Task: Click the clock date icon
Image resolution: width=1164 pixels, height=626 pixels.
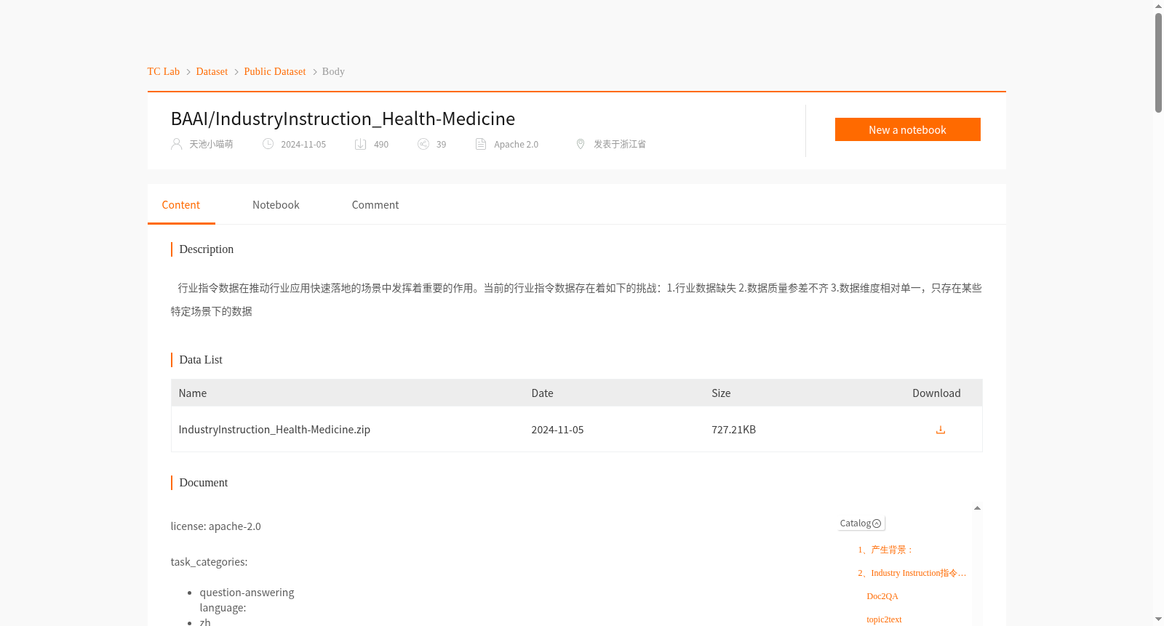Action: [268, 144]
